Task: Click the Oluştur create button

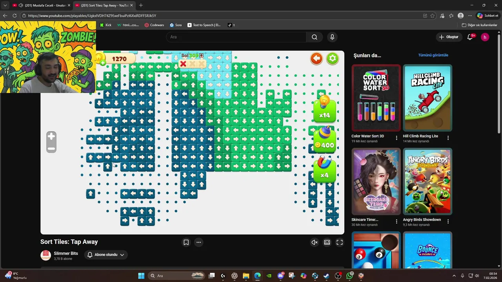Action: pyautogui.click(x=448, y=37)
